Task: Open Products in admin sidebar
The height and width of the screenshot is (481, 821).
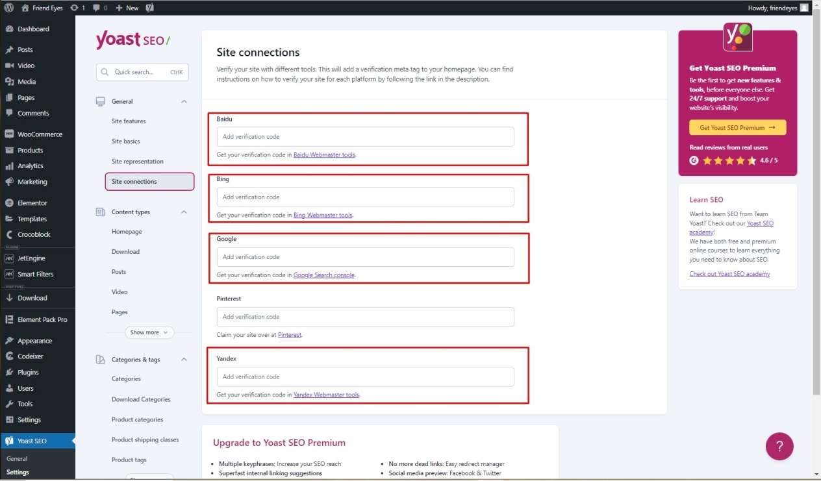Action: [x=30, y=150]
